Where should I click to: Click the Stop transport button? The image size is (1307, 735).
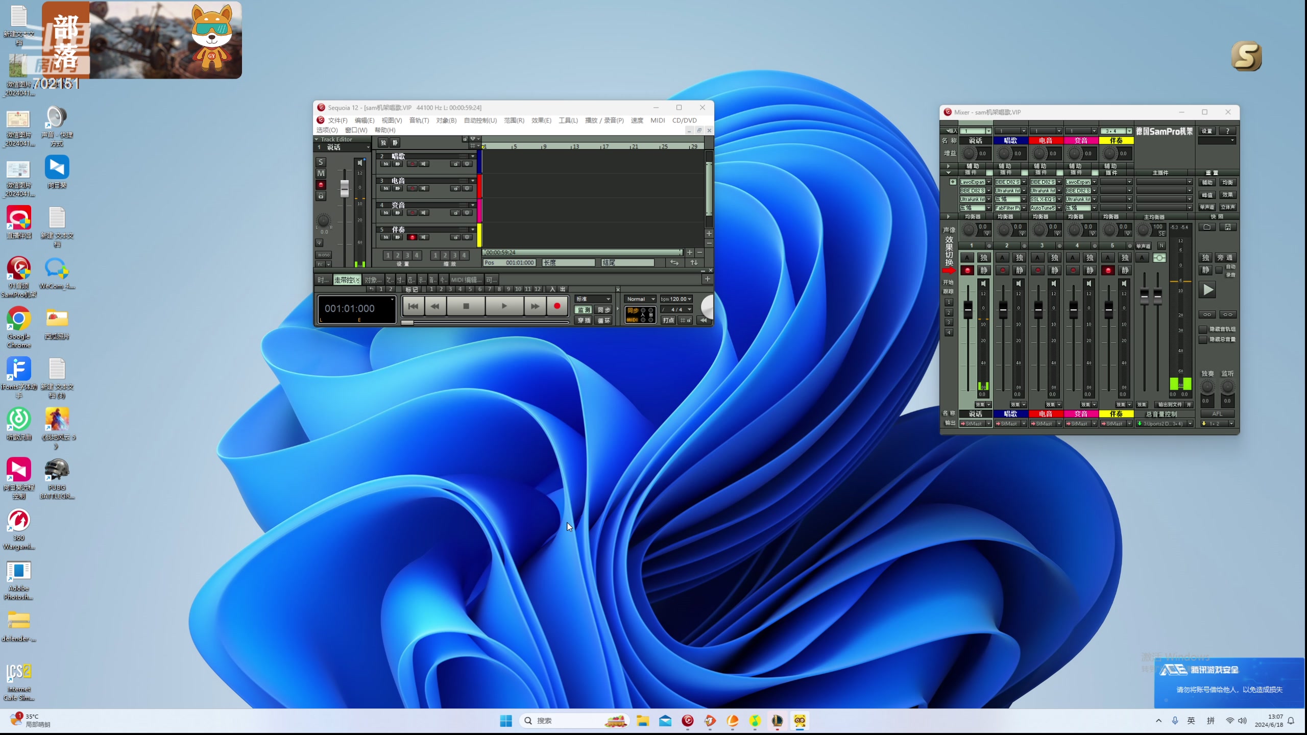pos(466,306)
